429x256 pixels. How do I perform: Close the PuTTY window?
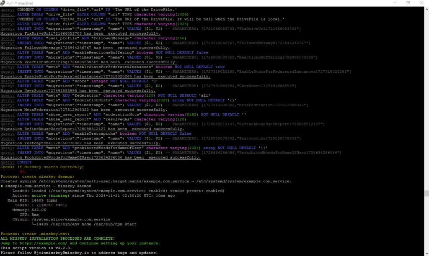coord(421,3)
